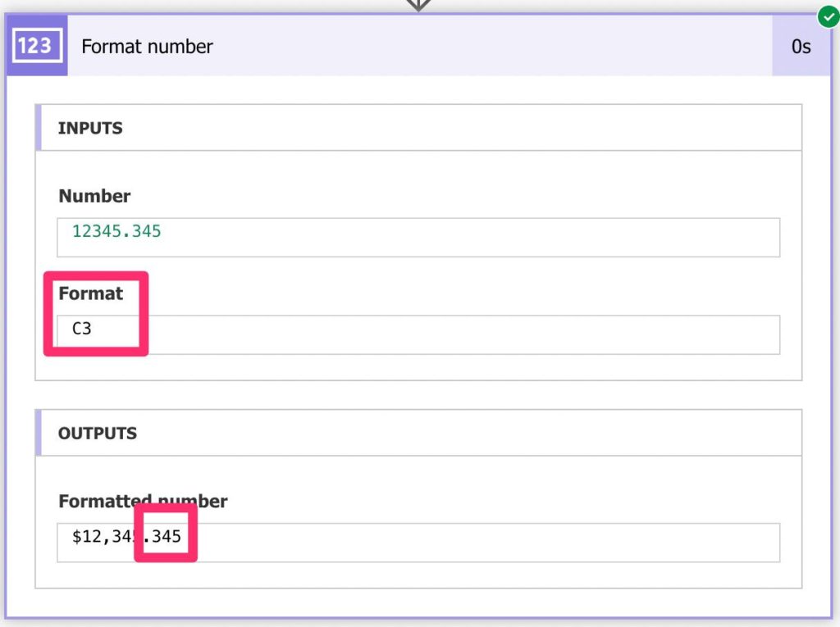Click the 0s execution duration indicator
Image resolution: width=840 pixels, height=627 pixels.
click(x=801, y=46)
